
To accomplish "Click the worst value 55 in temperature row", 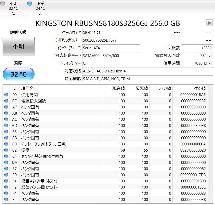I will click(x=146, y=150).
